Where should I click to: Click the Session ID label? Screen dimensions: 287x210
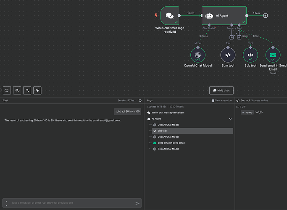(126, 100)
